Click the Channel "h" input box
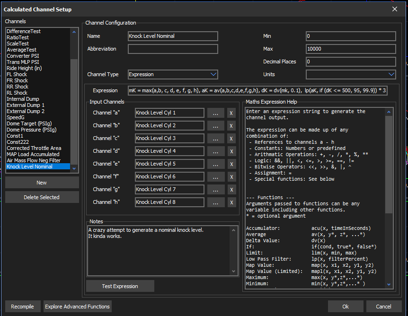Screen dimensions: 408x316 169,202
